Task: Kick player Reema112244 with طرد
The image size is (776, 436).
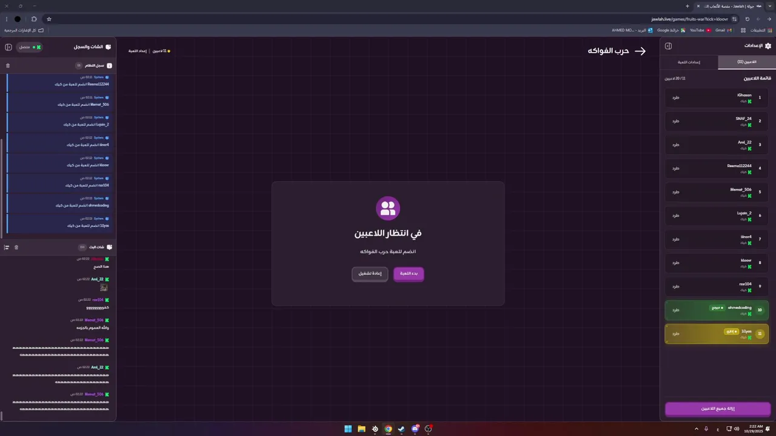Action: coord(675,168)
